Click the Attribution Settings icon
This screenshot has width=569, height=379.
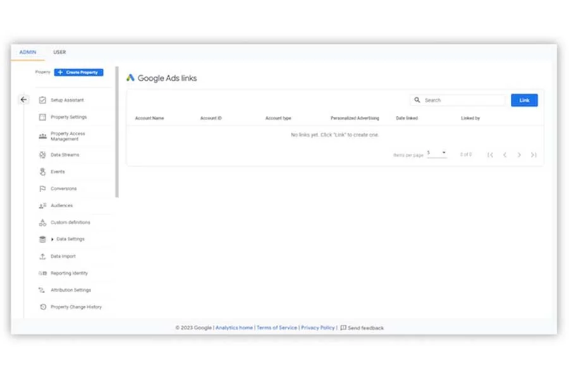coord(42,290)
